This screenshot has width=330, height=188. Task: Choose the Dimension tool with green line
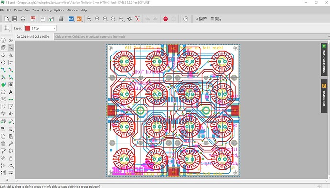(x=11, y=99)
